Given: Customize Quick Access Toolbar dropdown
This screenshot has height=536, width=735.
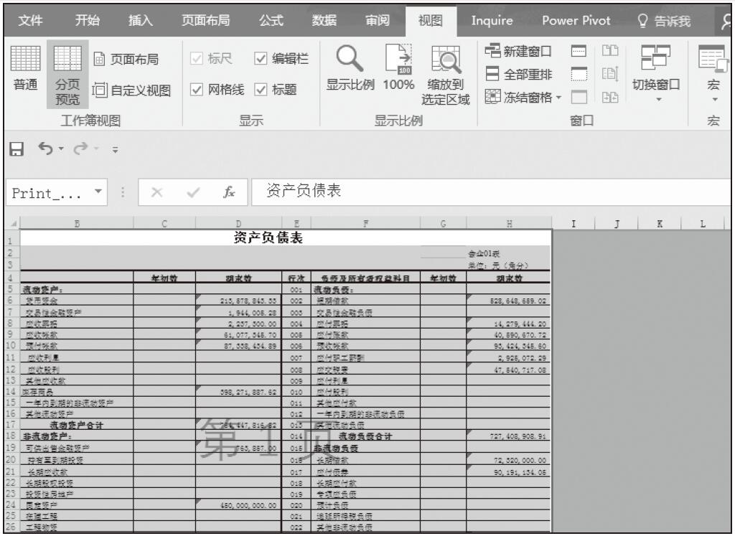Looking at the screenshot, I should coord(115,149).
